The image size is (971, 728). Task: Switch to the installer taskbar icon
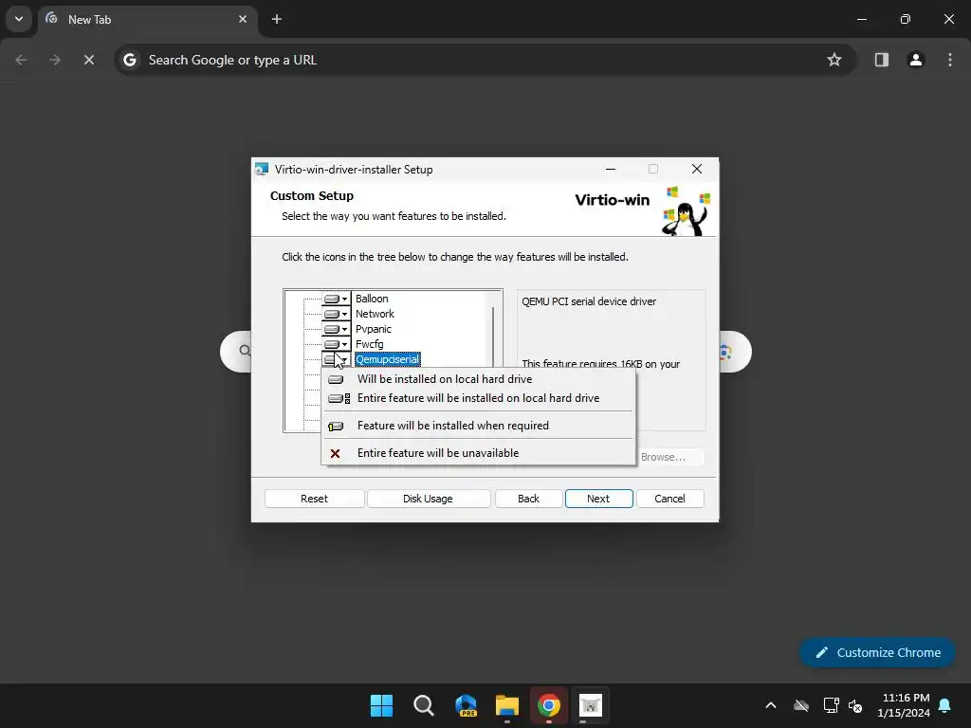[590, 705]
